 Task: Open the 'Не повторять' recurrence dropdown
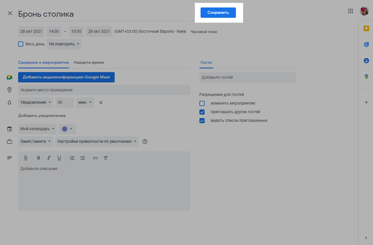pos(64,44)
